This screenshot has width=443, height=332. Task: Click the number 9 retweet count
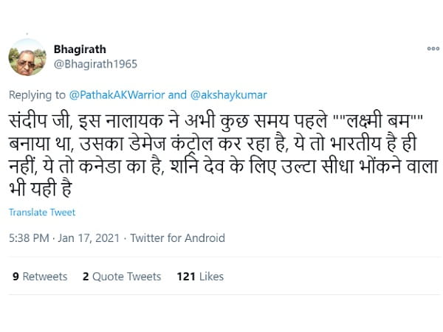(x=16, y=277)
